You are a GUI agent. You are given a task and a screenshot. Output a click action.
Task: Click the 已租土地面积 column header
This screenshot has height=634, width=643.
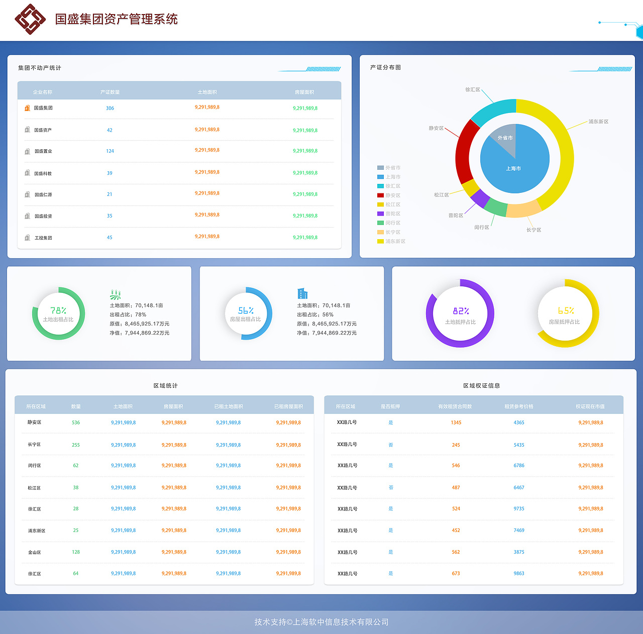click(229, 406)
